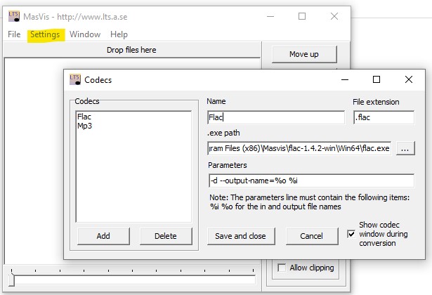Open the File menu

pyautogui.click(x=14, y=34)
